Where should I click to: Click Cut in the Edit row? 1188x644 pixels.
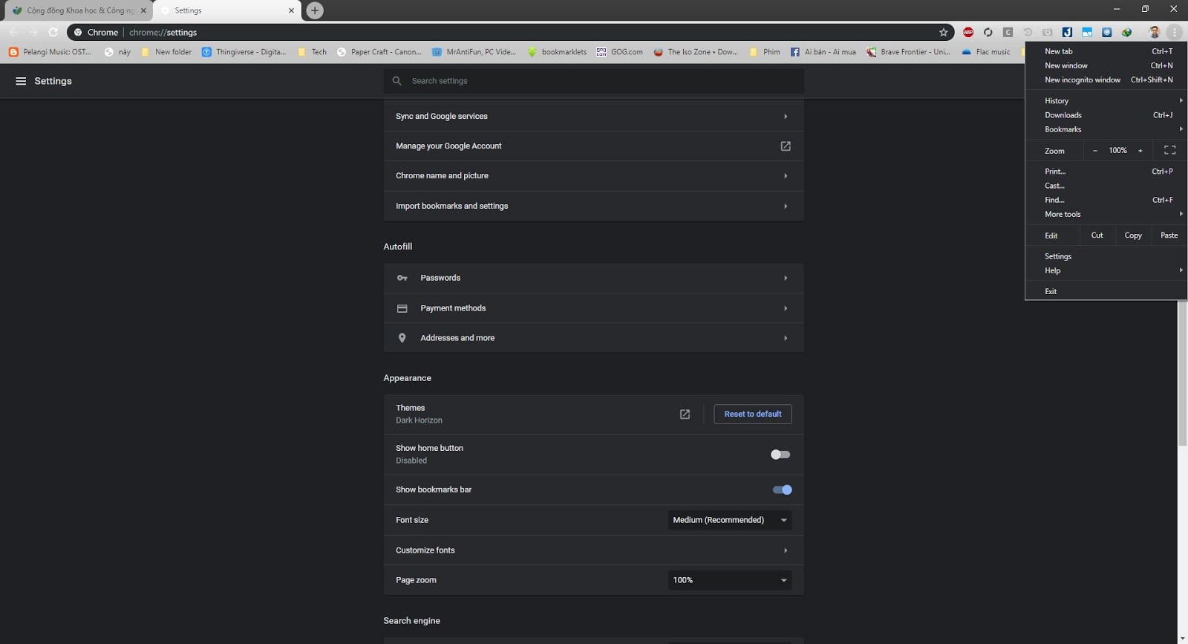pyautogui.click(x=1097, y=235)
